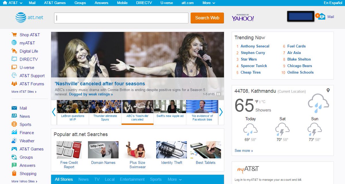Advance carousel with the right arrow

(x=221, y=112)
